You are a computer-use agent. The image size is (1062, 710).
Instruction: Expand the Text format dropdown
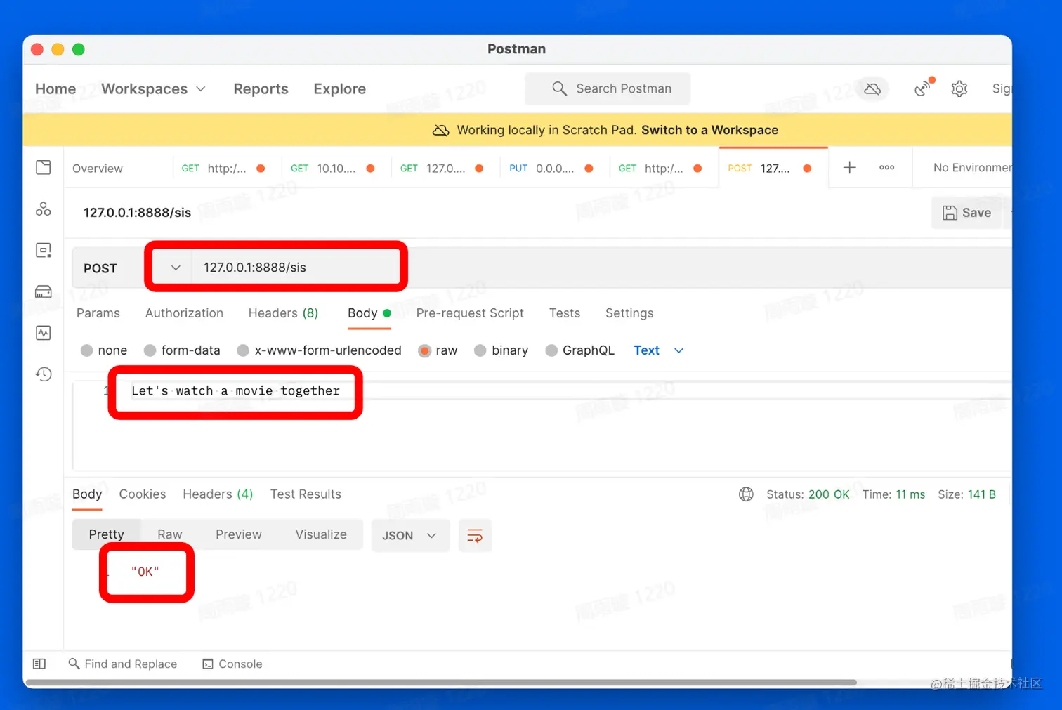pos(659,350)
